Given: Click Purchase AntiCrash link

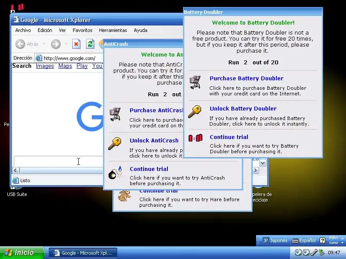Looking at the screenshot, I should pos(156,111).
